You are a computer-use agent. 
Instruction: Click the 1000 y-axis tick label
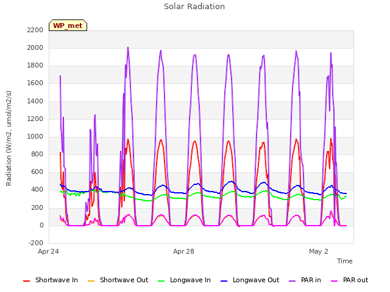(x=35, y=136)
